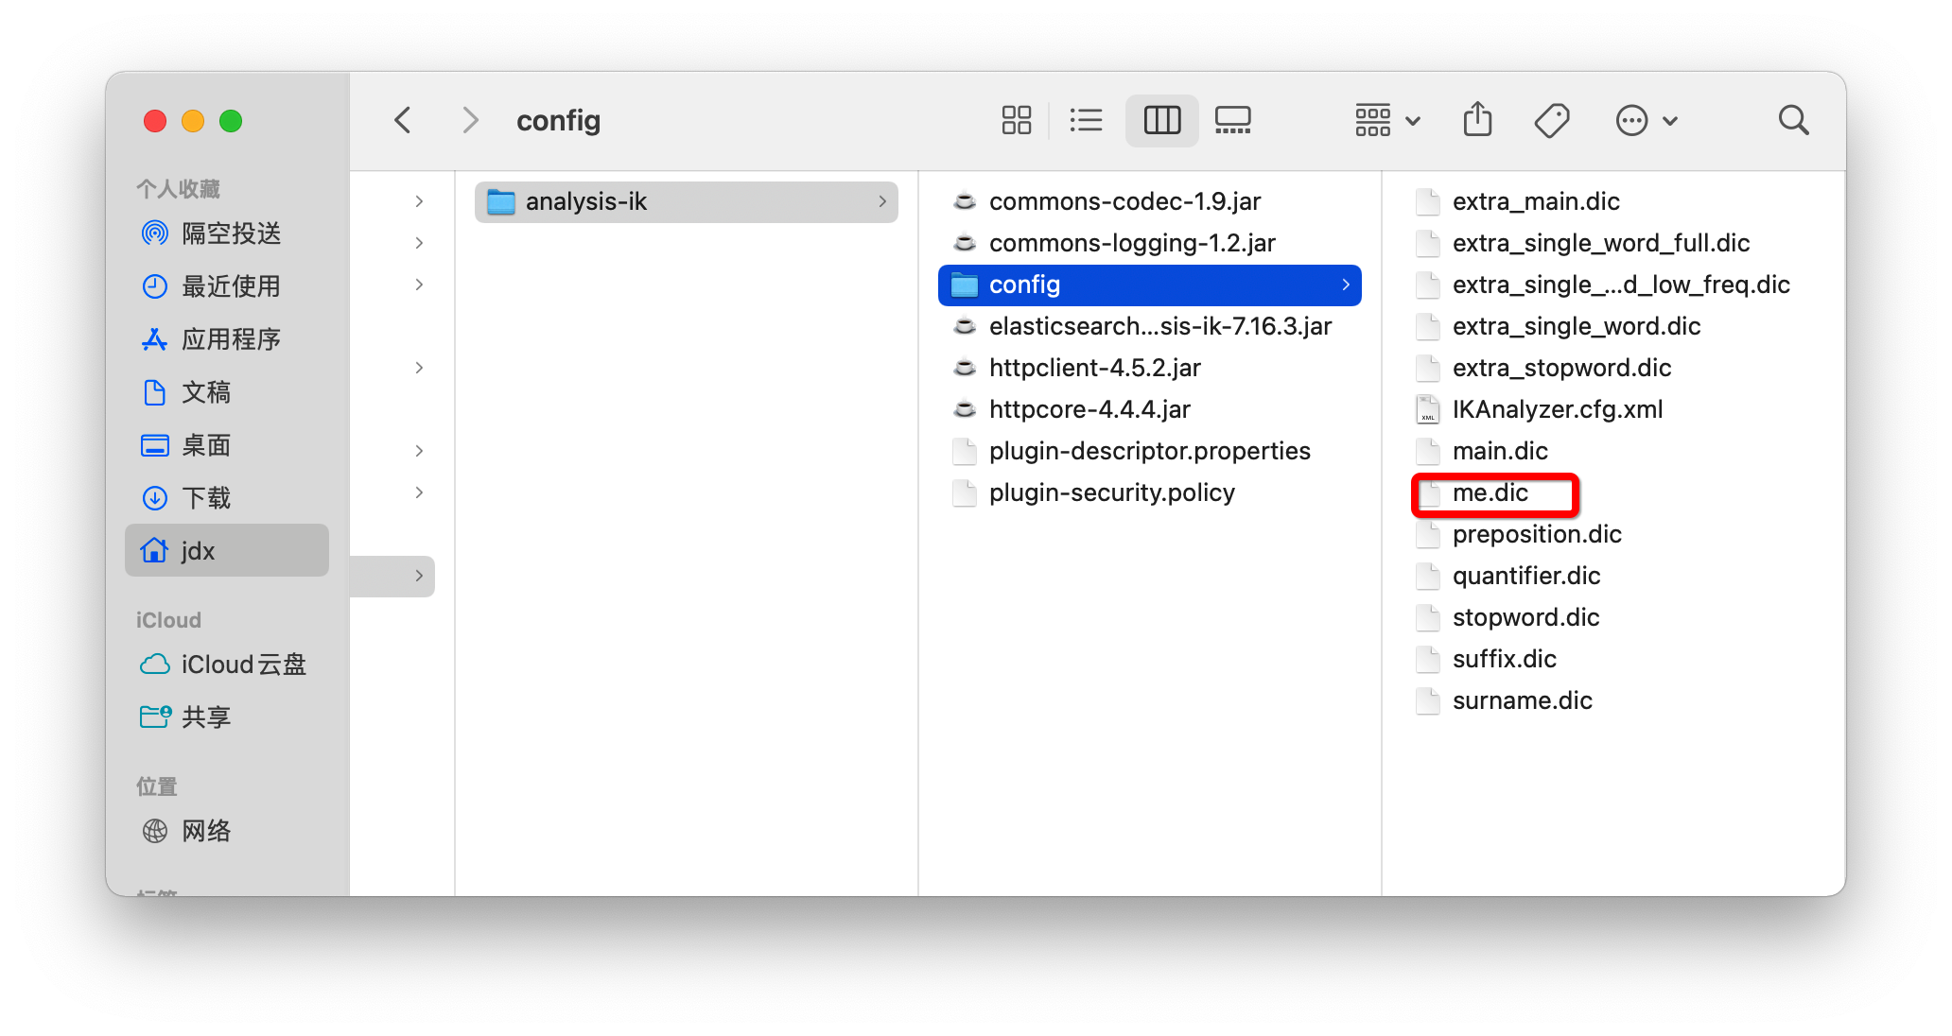Viewport: 1952px width, 1036px height.
Task: Switch to icon grid view
Action: 1017,121
